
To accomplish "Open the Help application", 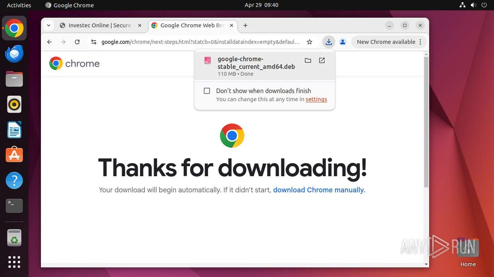I will click(x=14, y=180).
